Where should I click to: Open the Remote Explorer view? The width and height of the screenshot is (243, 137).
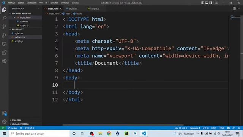coord(4,44)
